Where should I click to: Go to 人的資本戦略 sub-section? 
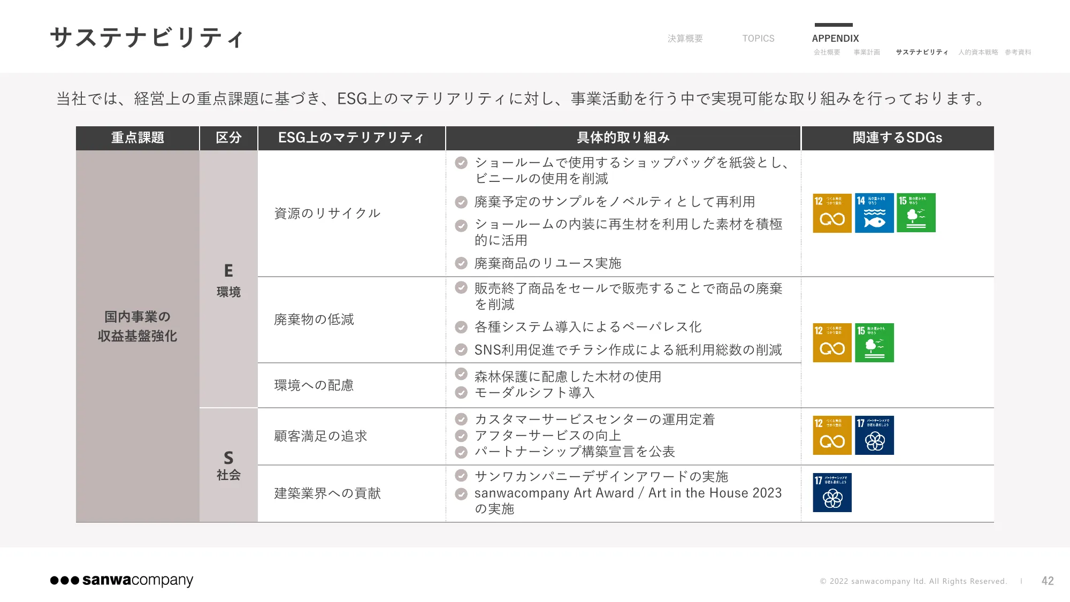[978, 52]
